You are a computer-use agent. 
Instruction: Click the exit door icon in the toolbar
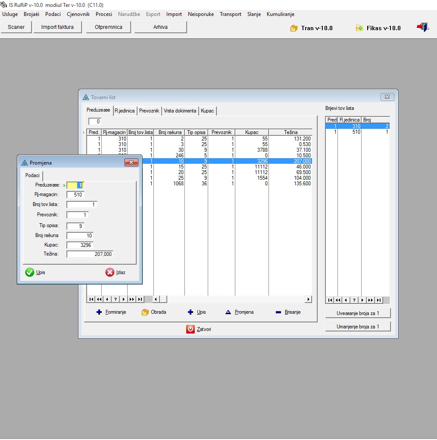[422, 28]
